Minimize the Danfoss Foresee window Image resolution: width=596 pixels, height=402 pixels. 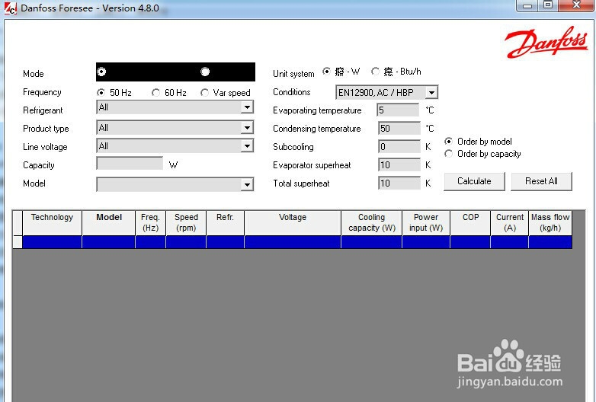(527, 5)
